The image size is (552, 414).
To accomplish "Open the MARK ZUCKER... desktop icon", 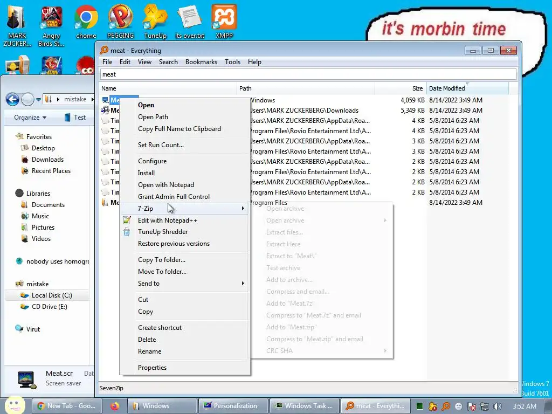I will [17, 26].
